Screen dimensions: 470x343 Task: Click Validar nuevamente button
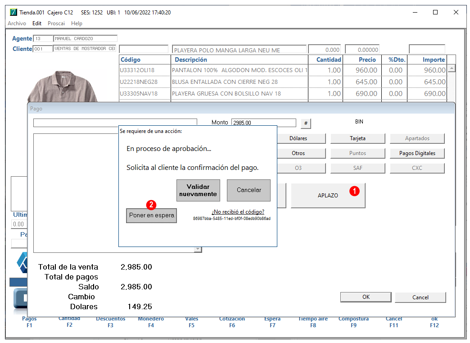(198, 190)
